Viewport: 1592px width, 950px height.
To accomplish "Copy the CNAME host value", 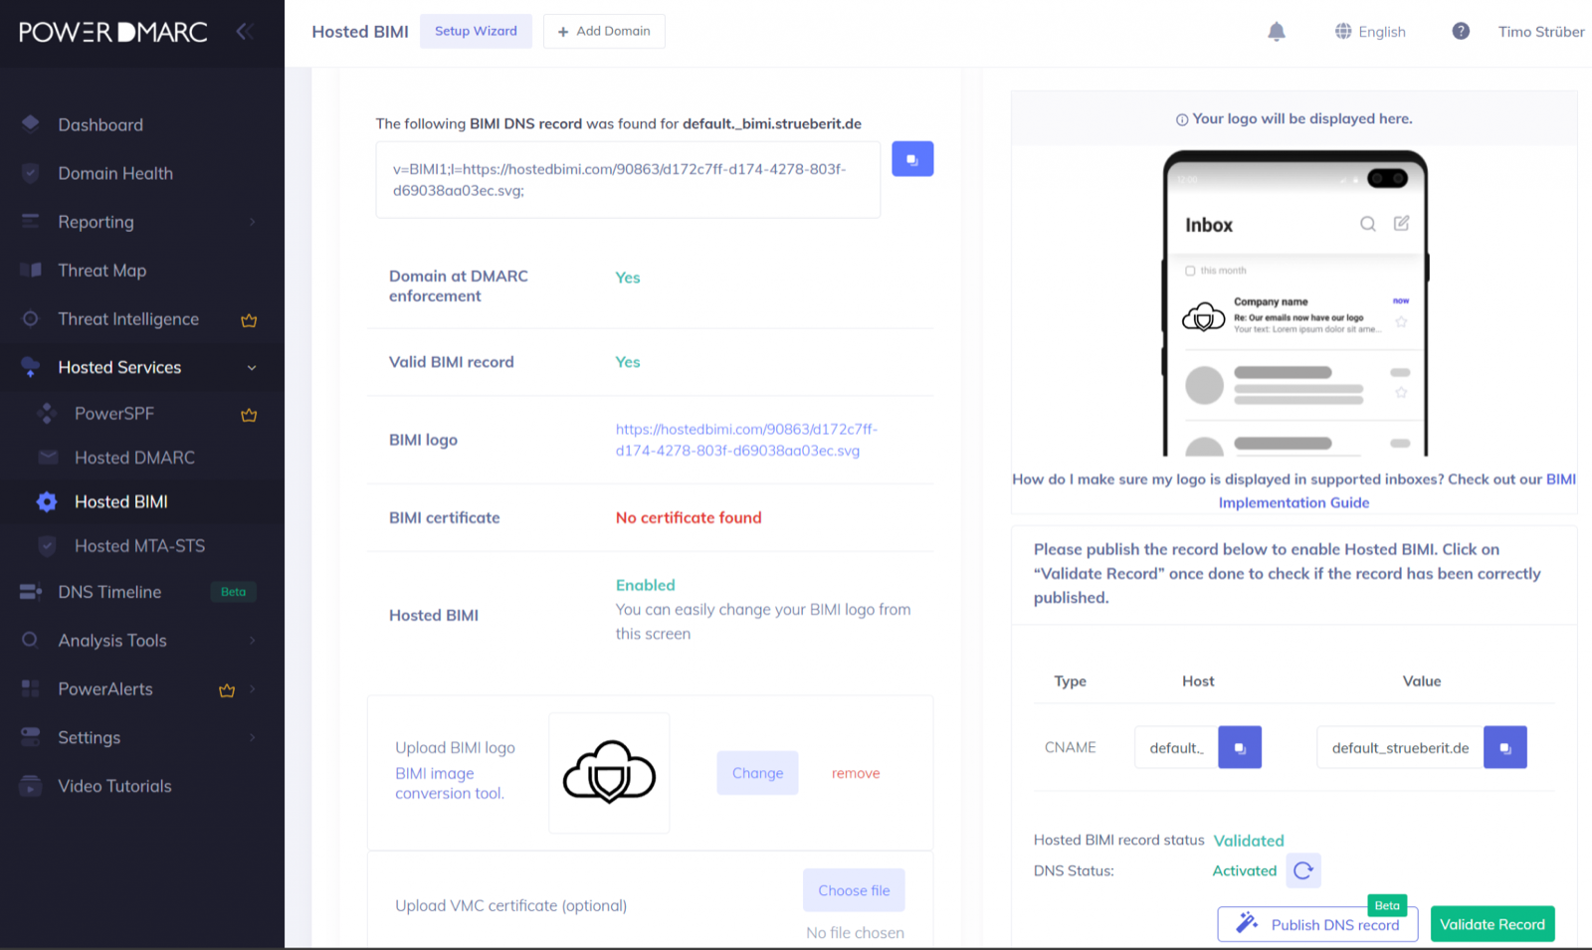I will point(1240,748).
